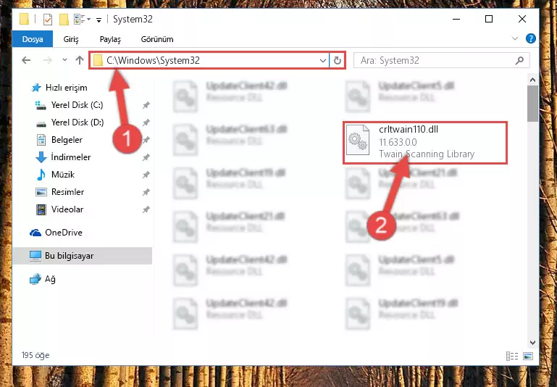Click the folder icon in title bar
557x387 pixels.
[24, 19]
